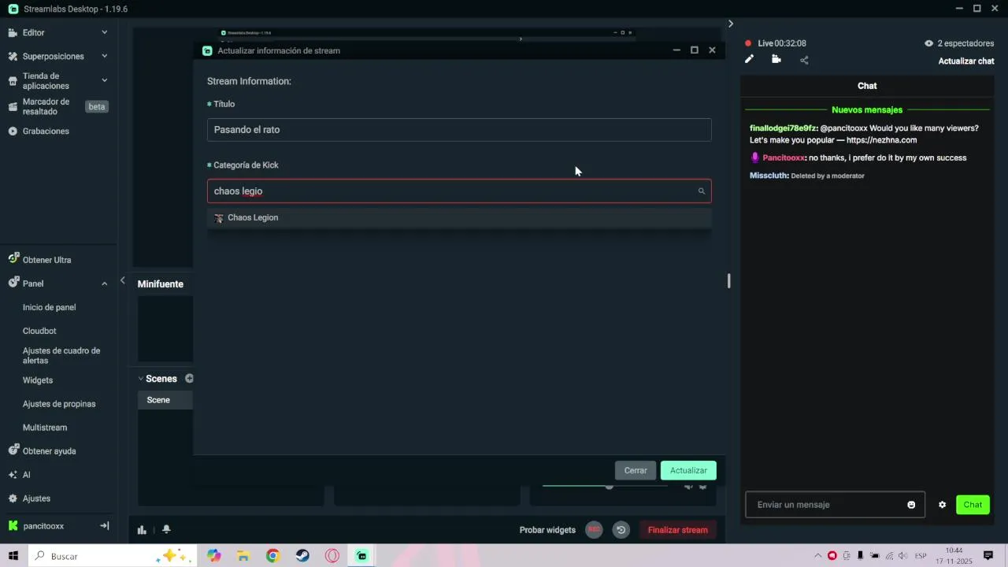This screenshot has width=1008, height=567.
Task: Click the Kick account pancitooxx icon
Action: [13, 525]
